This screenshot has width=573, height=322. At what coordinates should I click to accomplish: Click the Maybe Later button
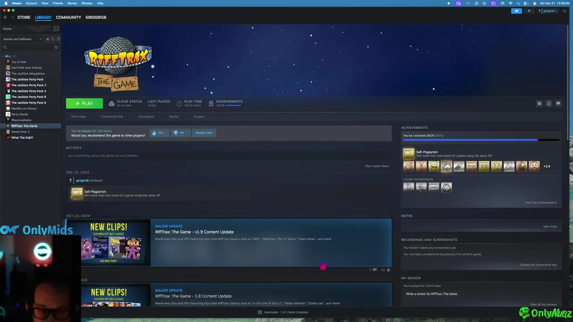(204, 133)
